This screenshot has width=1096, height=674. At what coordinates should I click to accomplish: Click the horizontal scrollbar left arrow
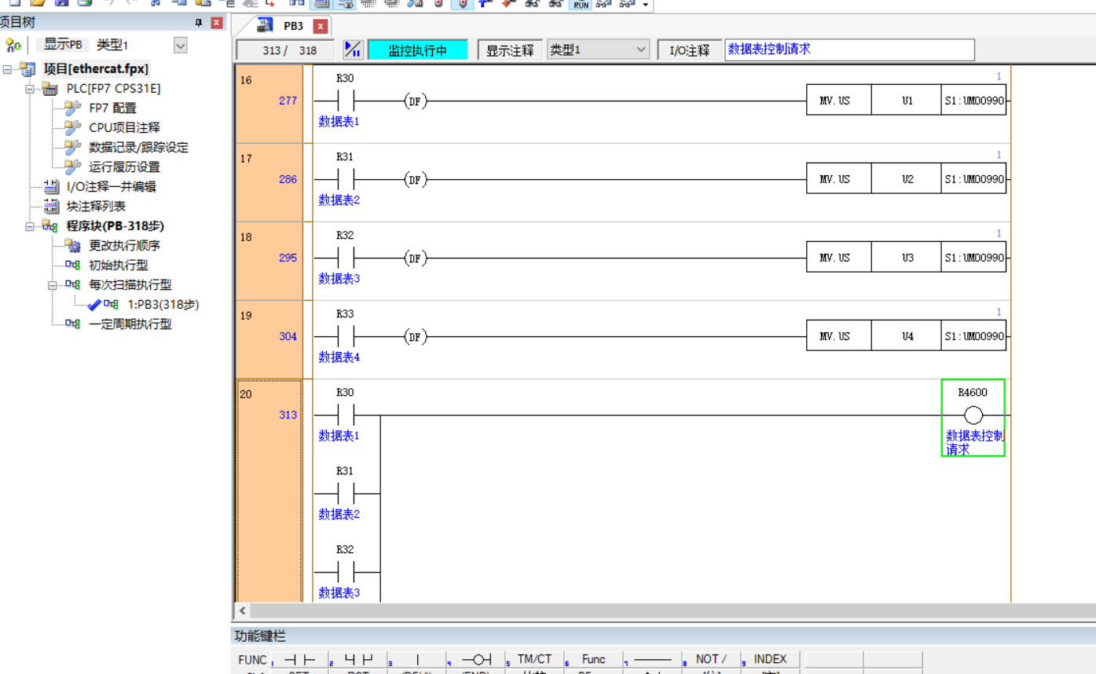point(243,610)
